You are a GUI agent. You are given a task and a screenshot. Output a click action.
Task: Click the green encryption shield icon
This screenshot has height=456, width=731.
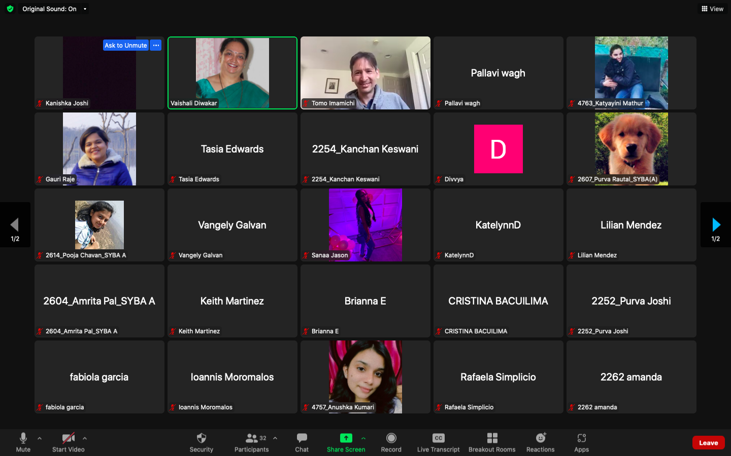[x=10, y=9]
